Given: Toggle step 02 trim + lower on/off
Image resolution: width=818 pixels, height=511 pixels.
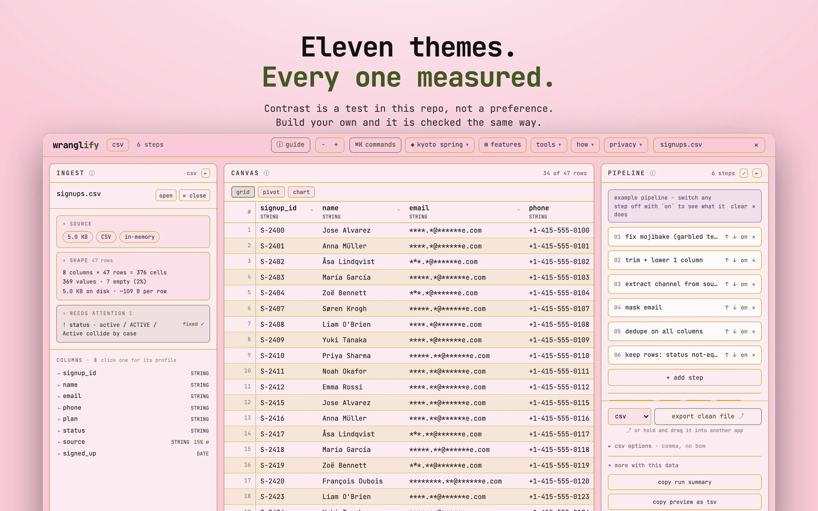Looking at the screenshot, I should click(744, 260).
